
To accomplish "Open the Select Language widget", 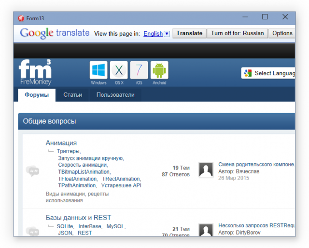I will pos(268,73).
